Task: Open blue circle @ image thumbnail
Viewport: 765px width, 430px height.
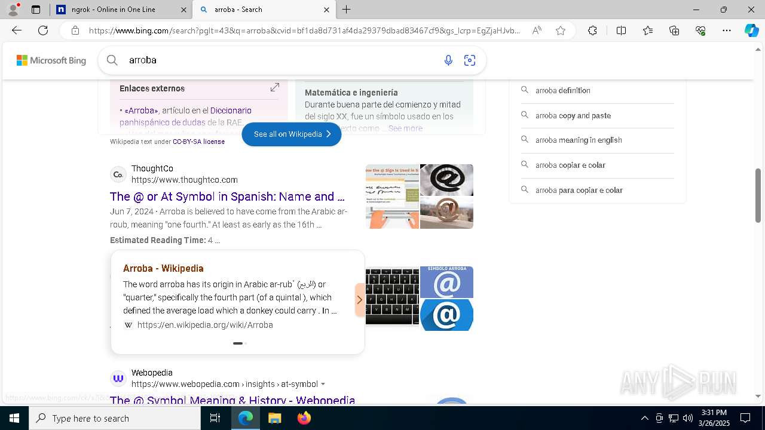Action: point(446,315)
